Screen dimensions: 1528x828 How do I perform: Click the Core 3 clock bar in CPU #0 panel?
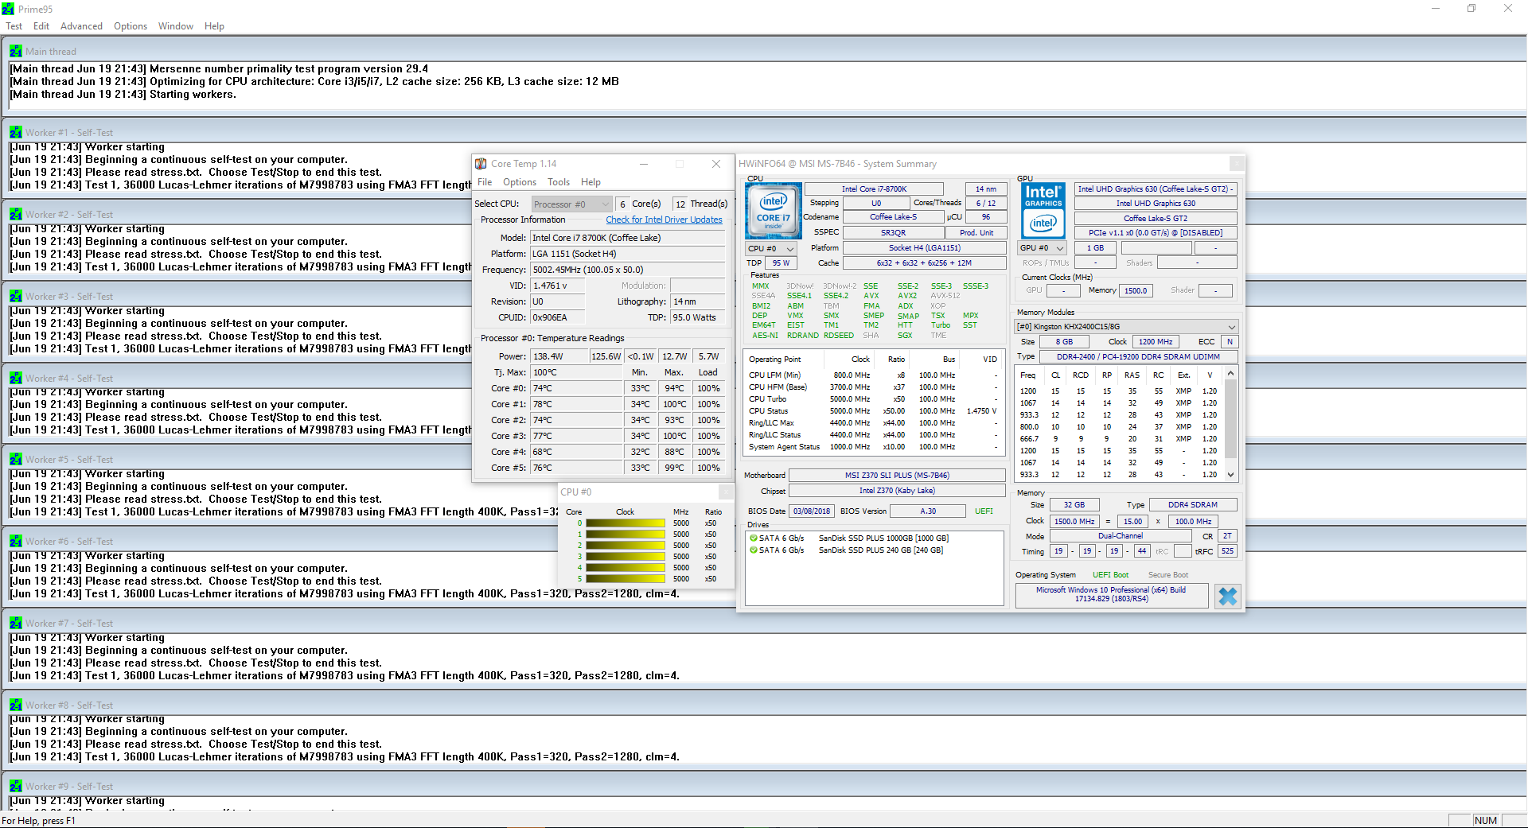coord(625,557)
